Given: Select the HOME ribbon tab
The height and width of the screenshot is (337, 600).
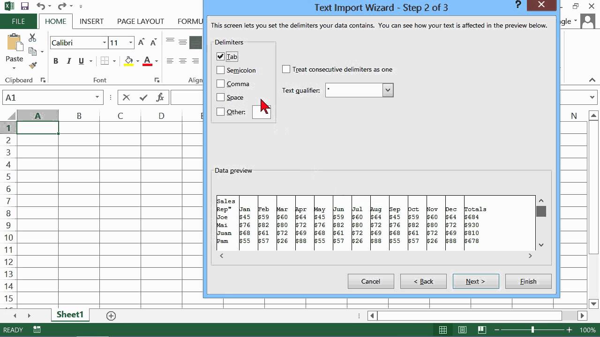Looking at the screenshot, I should 55,22.
